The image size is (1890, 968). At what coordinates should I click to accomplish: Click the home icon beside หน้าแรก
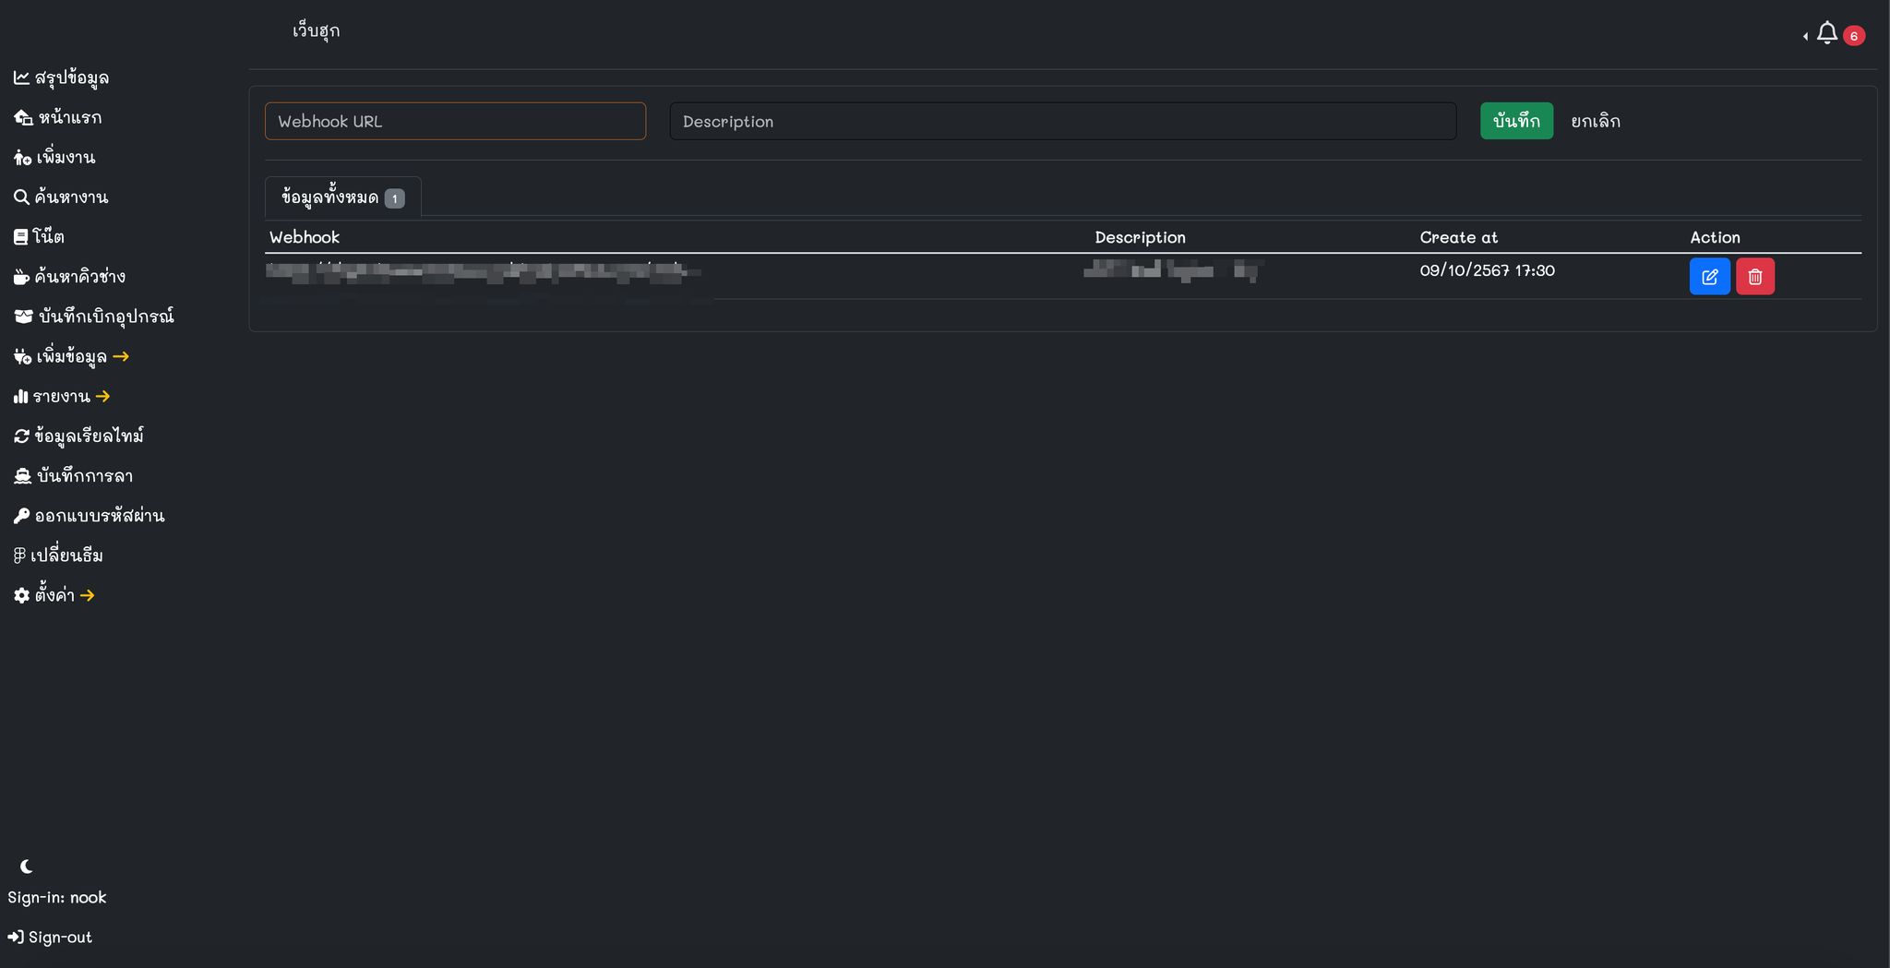point(23,118)
